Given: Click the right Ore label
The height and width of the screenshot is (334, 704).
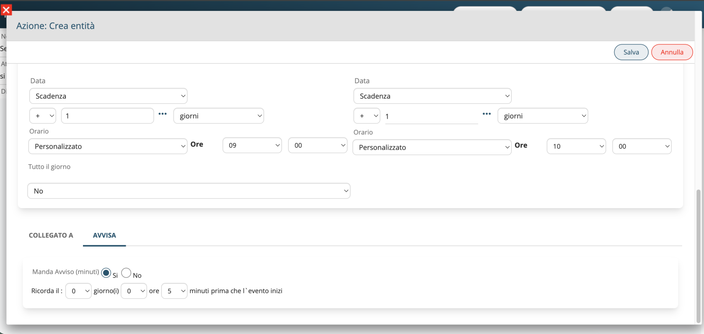Looking at the screenshot, I should [x=521, y=145].
